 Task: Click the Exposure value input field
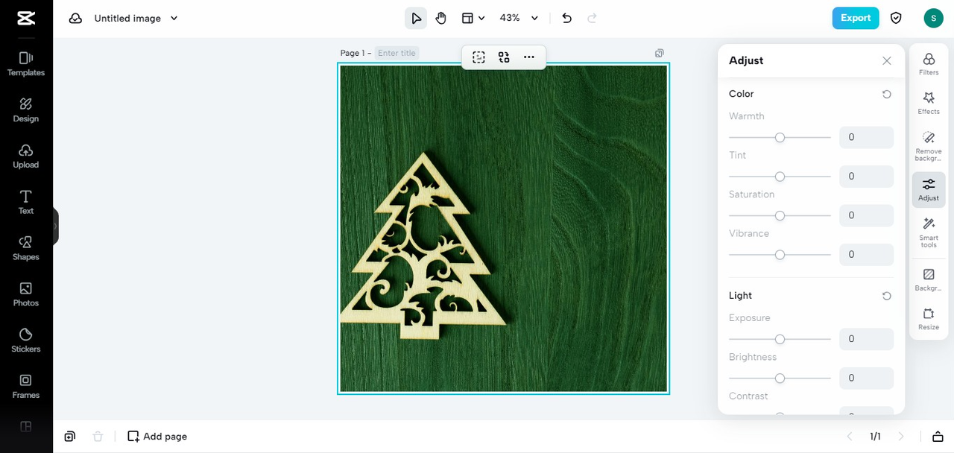tap(866, 339)
